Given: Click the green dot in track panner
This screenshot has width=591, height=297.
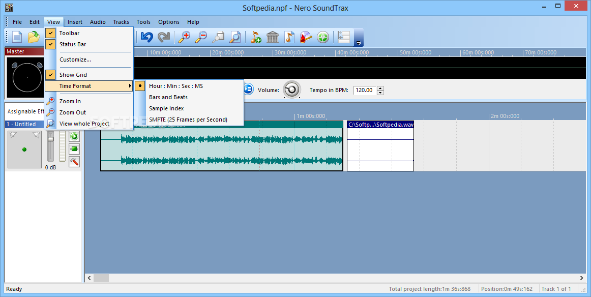Looking at the screenshot, I should click(x=24, y=150).
